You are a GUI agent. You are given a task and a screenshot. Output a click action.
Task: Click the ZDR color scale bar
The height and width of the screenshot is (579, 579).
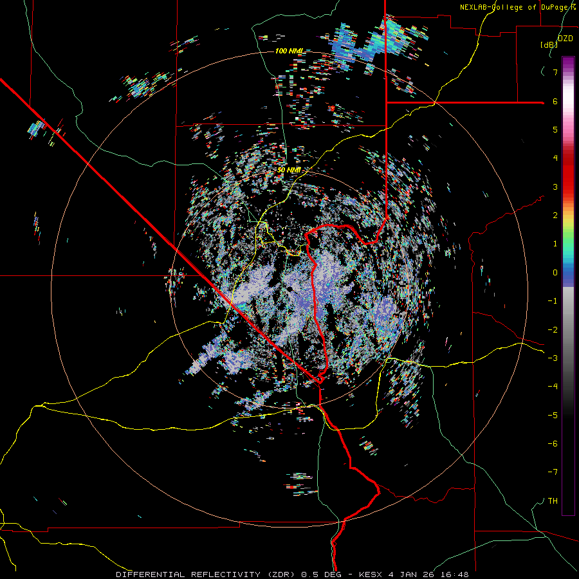(568, 286)
